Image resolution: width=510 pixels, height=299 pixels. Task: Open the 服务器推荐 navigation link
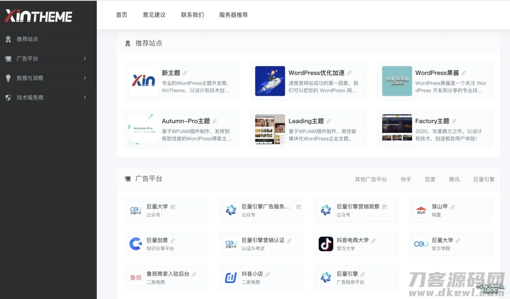coord(233,15)
